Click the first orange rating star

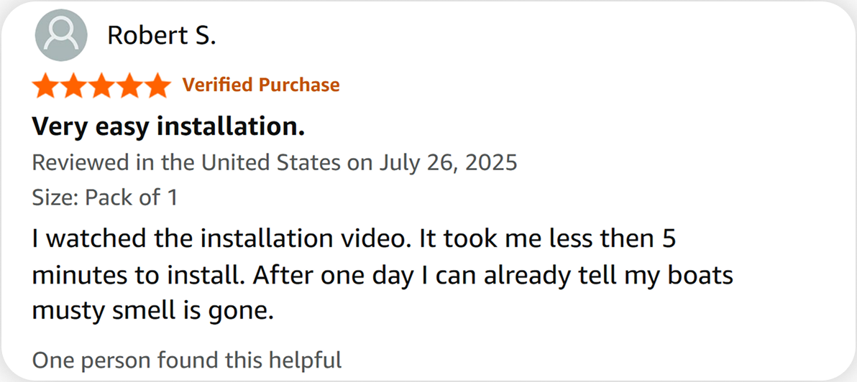click(x=45, y=85)
